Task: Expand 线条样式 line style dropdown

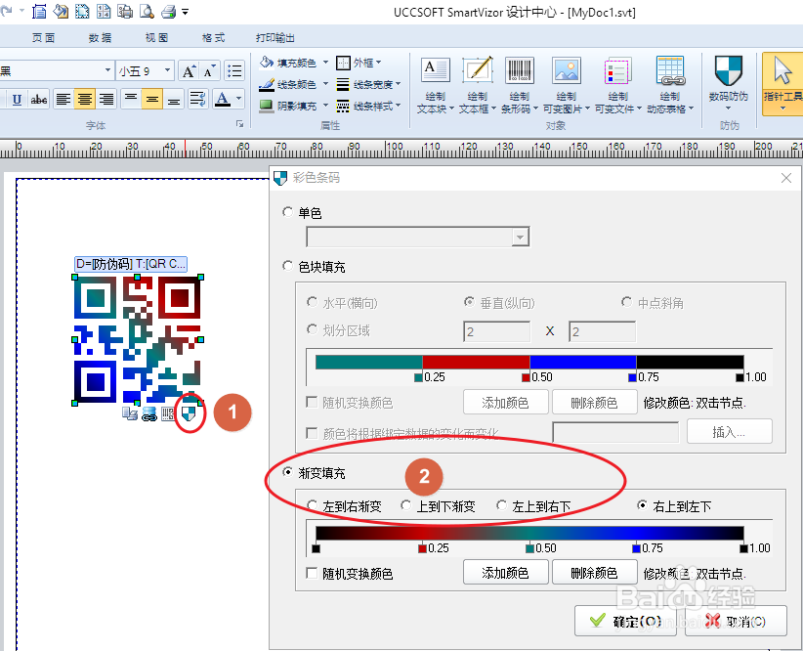Action: 398,106
